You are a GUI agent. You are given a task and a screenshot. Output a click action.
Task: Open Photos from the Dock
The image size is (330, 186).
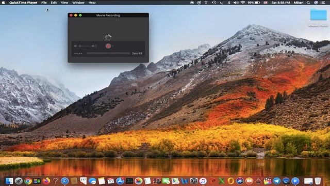click(139, 181)
